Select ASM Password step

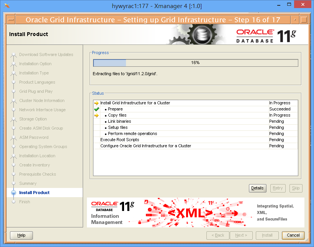[34, 137]
